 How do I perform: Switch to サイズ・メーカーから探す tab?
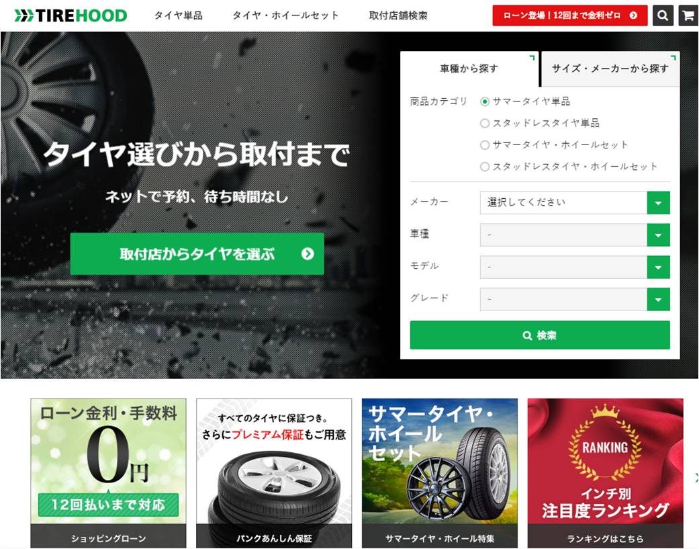click(610, 69)
